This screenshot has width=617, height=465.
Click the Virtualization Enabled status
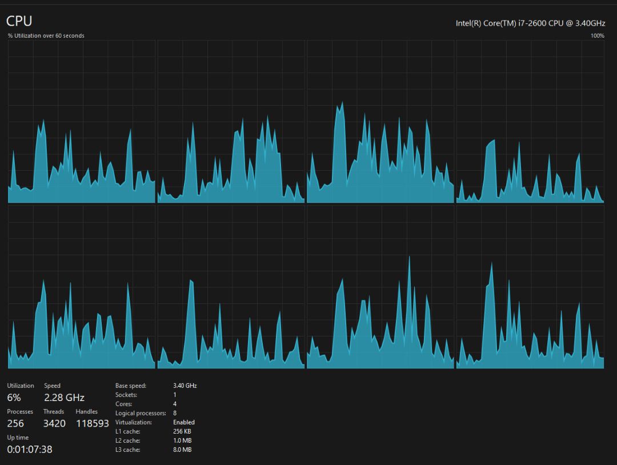click(183, 422)
